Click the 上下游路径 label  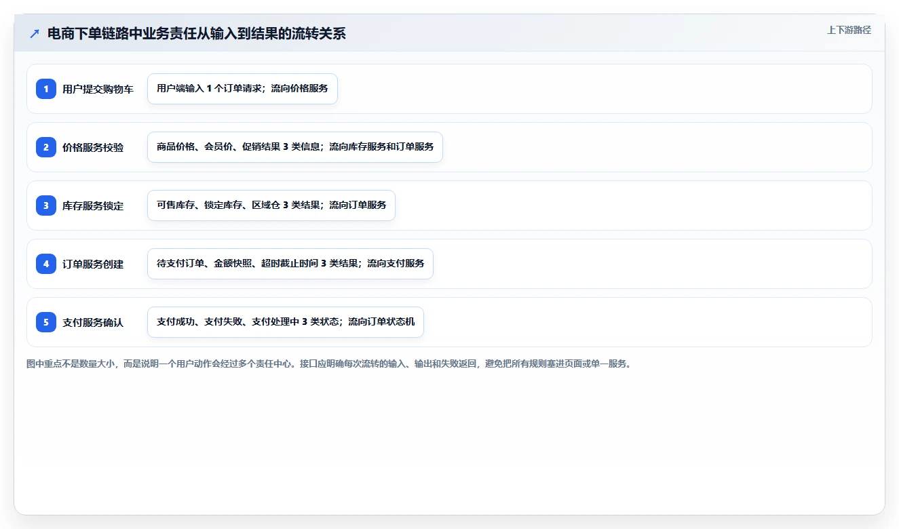849,31
